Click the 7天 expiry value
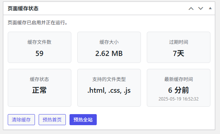 178,53
